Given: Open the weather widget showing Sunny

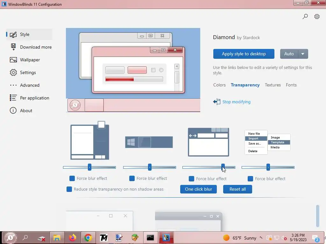Looking at the screenshot, I should coord(239,238).
